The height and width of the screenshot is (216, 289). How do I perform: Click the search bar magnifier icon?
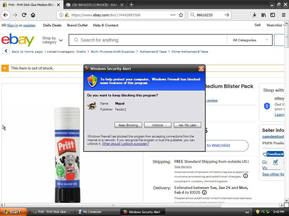pos(192,15)
